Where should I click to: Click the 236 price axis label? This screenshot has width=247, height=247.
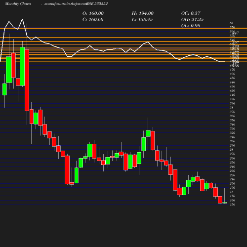click(x=232, y=171)
